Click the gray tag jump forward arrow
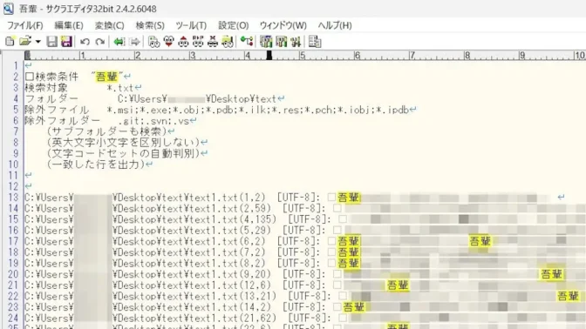Viewport: 586px width, 329px height. [134, 42]
